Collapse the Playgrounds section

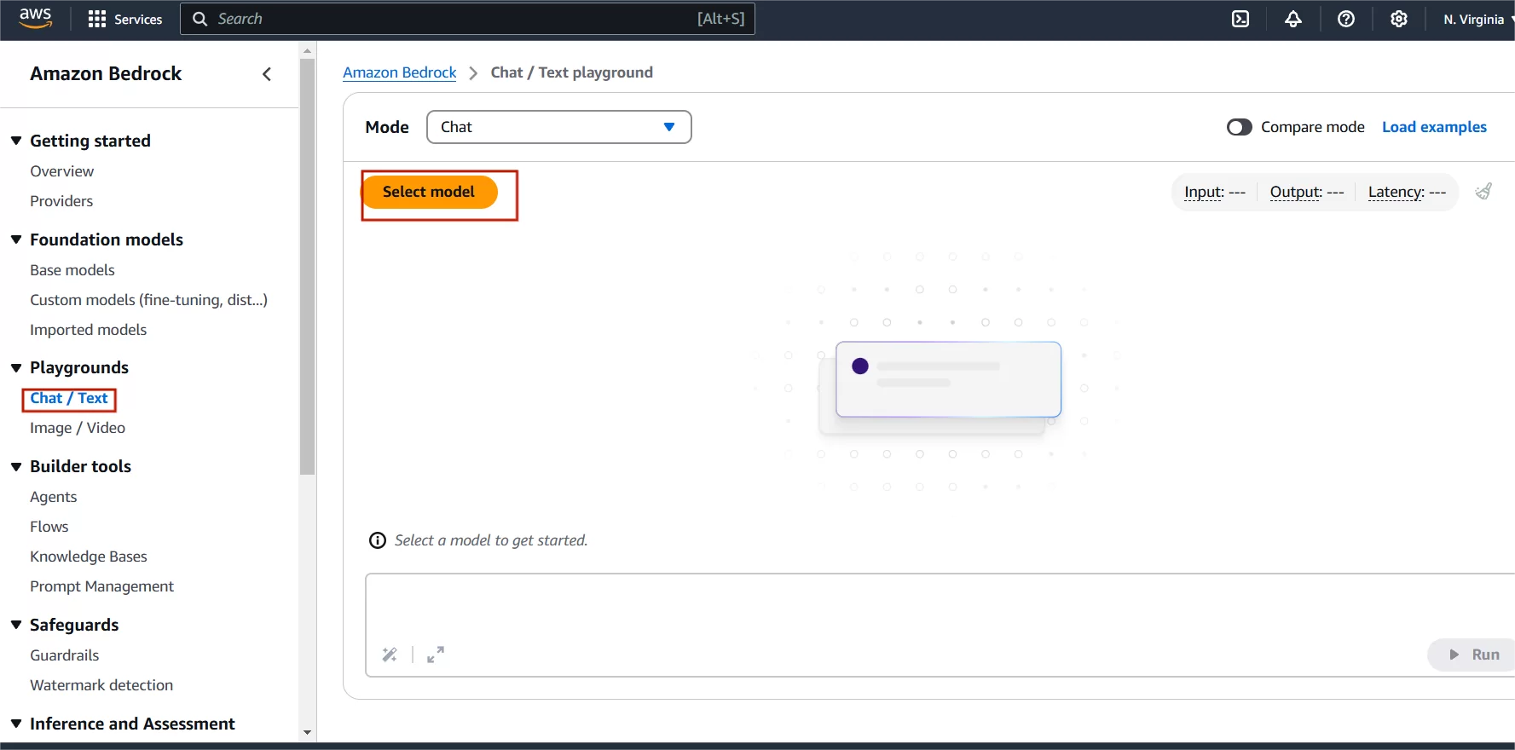[16, 367]
